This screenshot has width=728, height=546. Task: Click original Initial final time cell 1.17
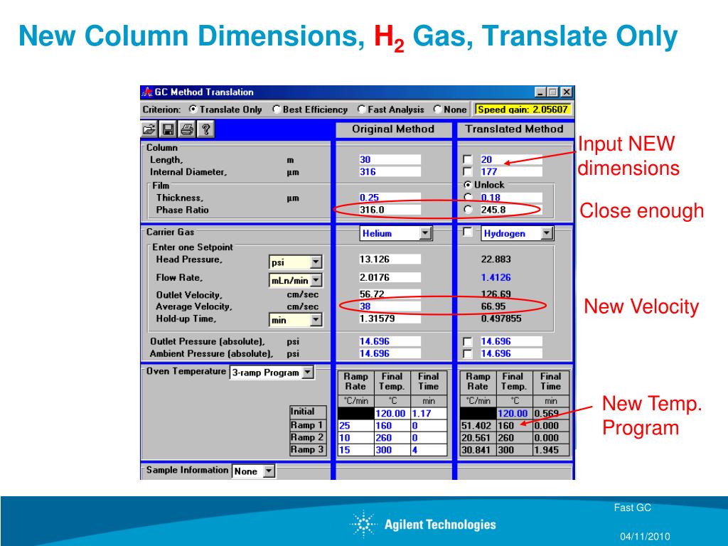(429, 413)
